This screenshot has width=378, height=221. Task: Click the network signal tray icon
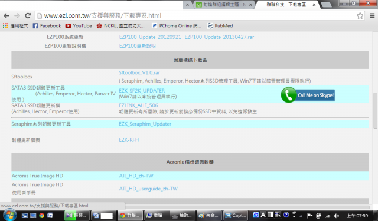(x=328, y=216)
